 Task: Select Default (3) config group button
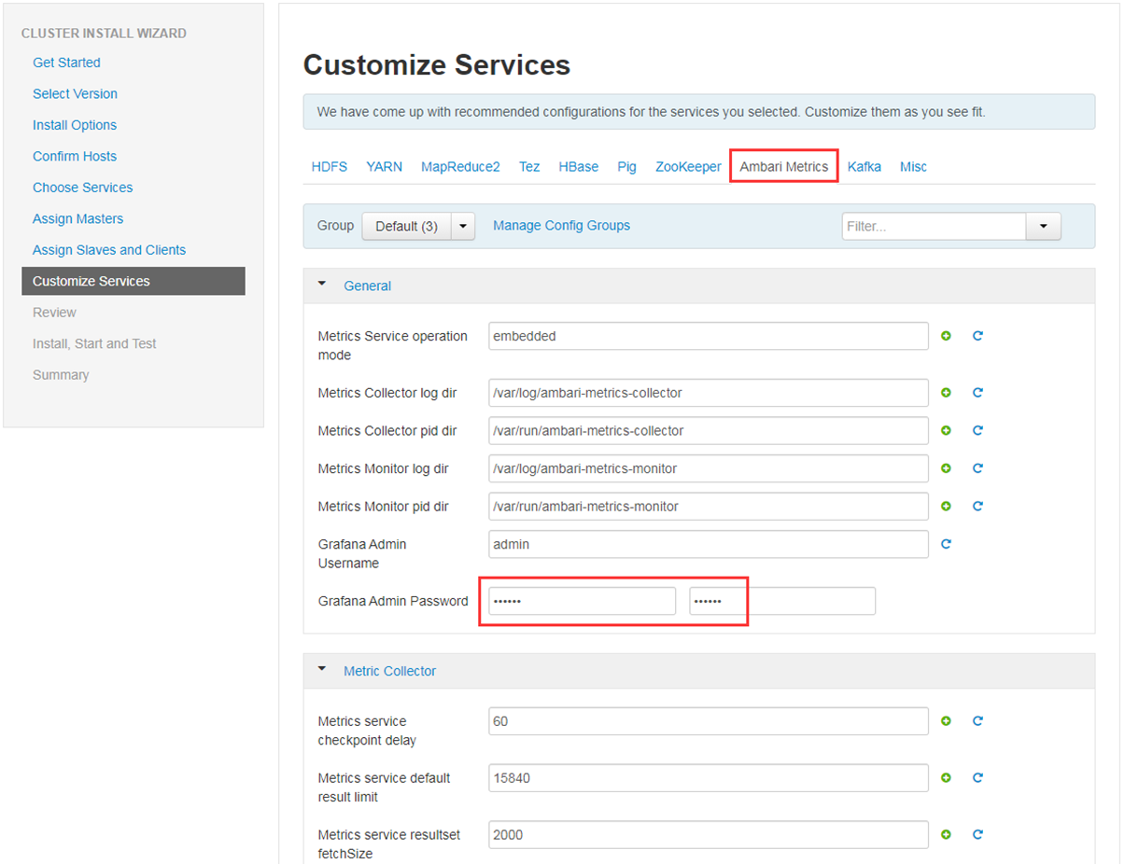(x=406, y=226)
